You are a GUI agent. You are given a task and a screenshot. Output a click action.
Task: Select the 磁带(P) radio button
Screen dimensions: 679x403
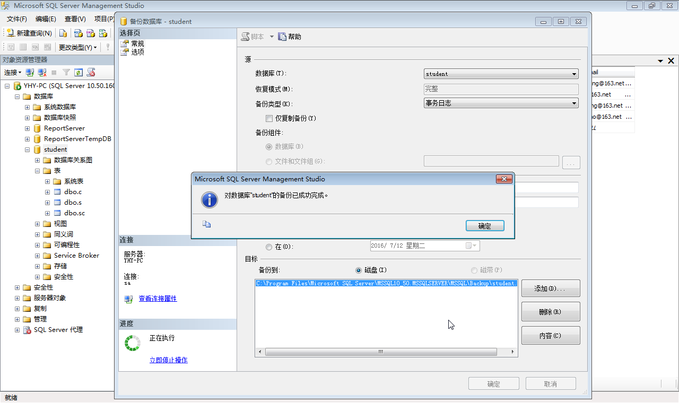[474, 270]
